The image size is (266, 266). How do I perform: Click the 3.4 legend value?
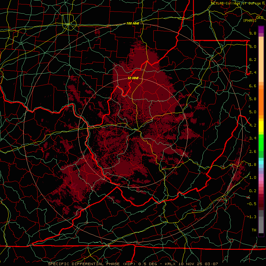click(253, 138)
